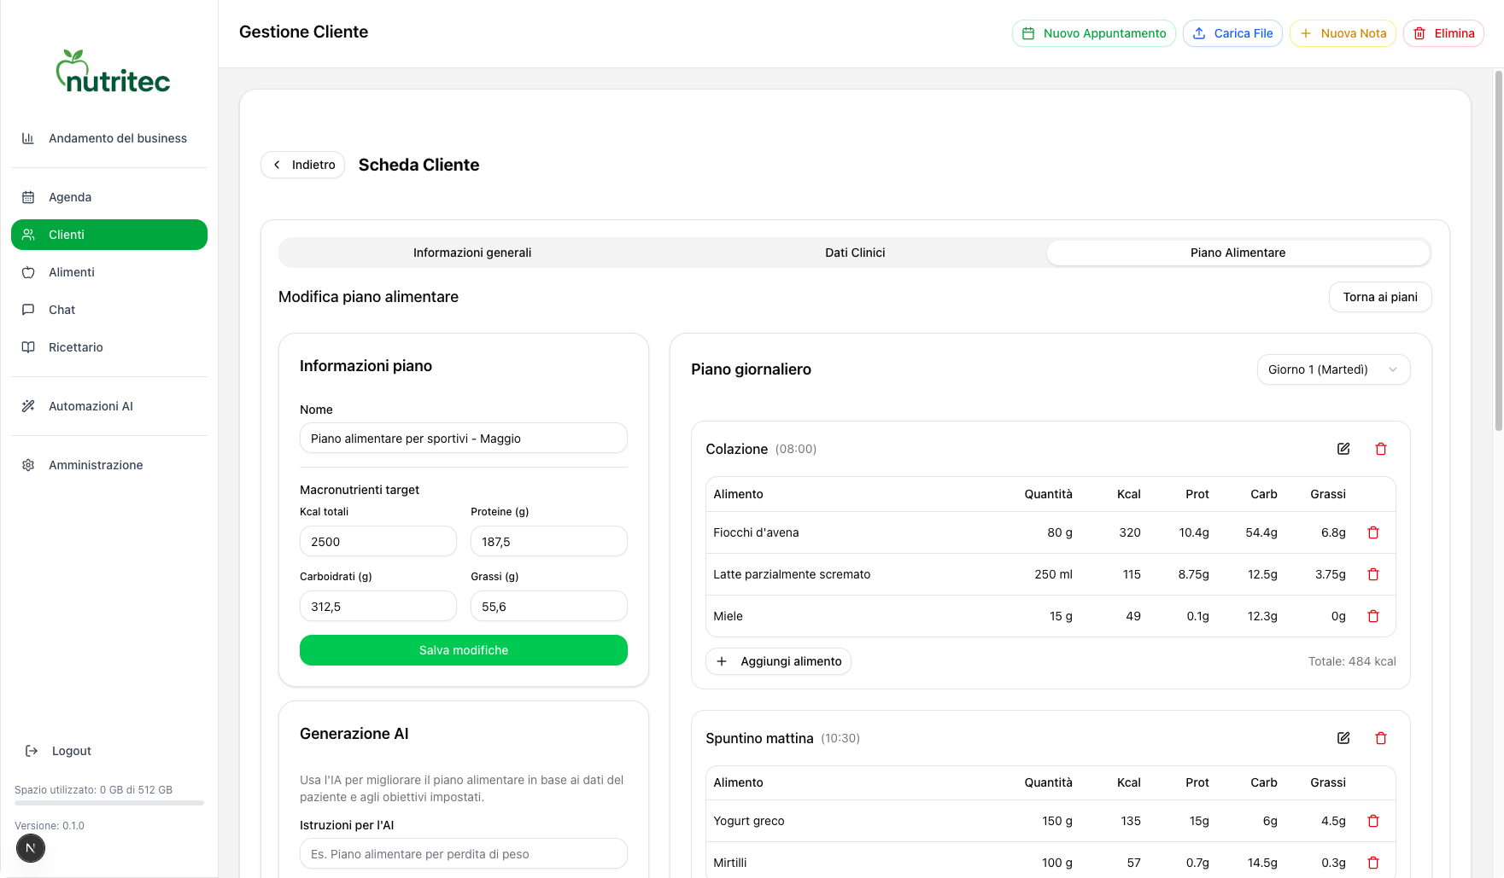Click trash icon in Elimina button
Screen dimensions: 1504x878
(x=1419, y=33)
